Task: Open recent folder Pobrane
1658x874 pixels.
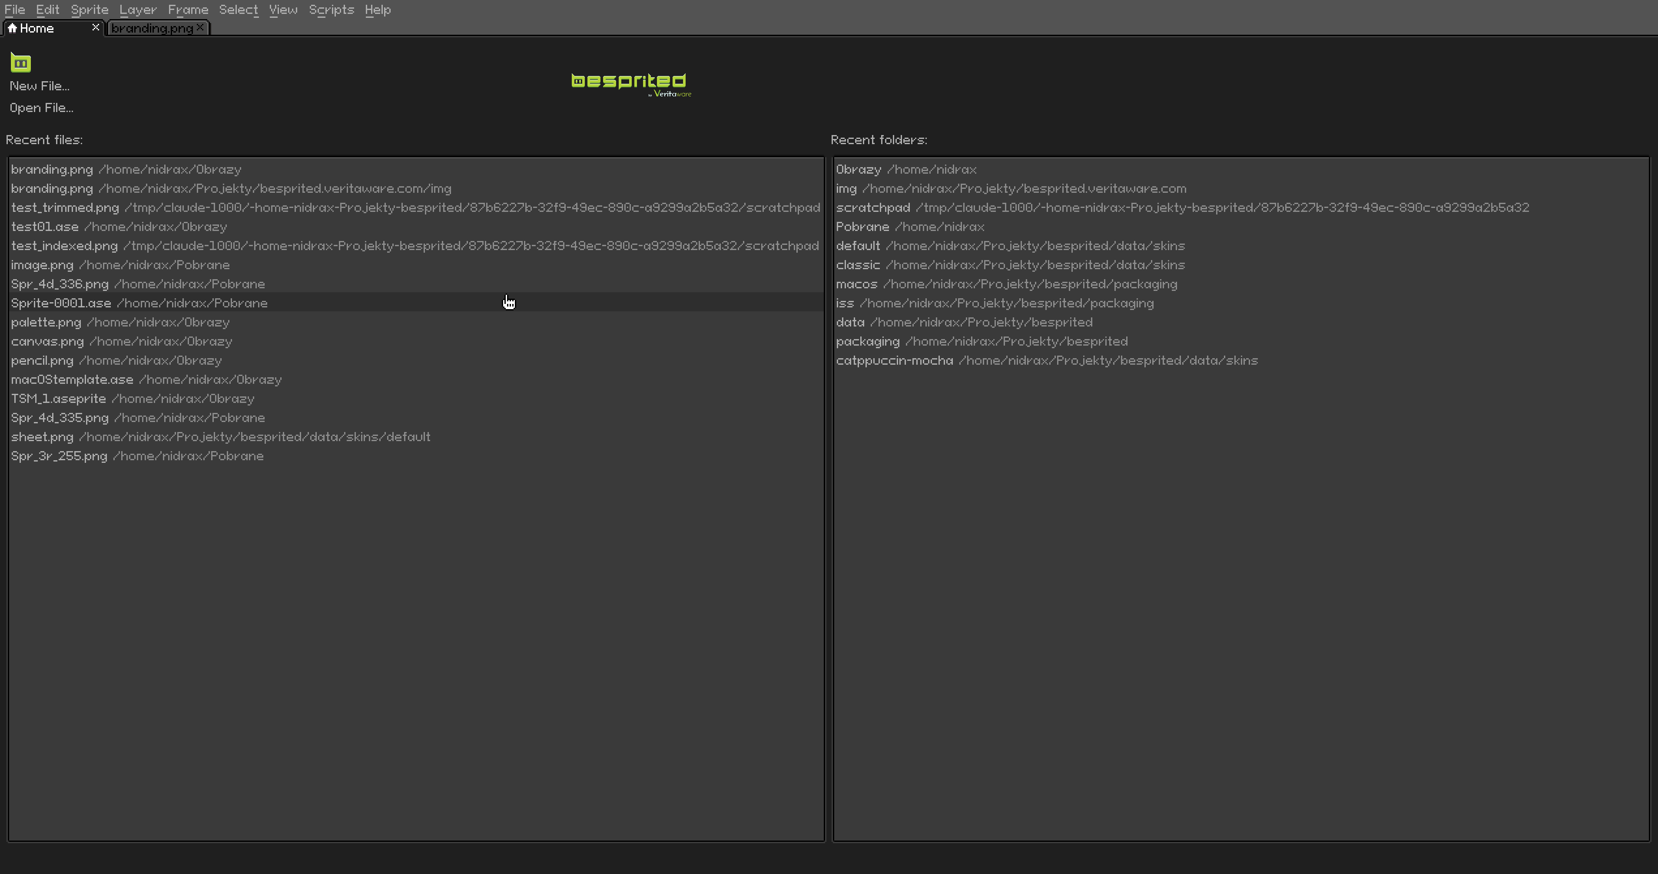Action: (x=1241, y=226)
